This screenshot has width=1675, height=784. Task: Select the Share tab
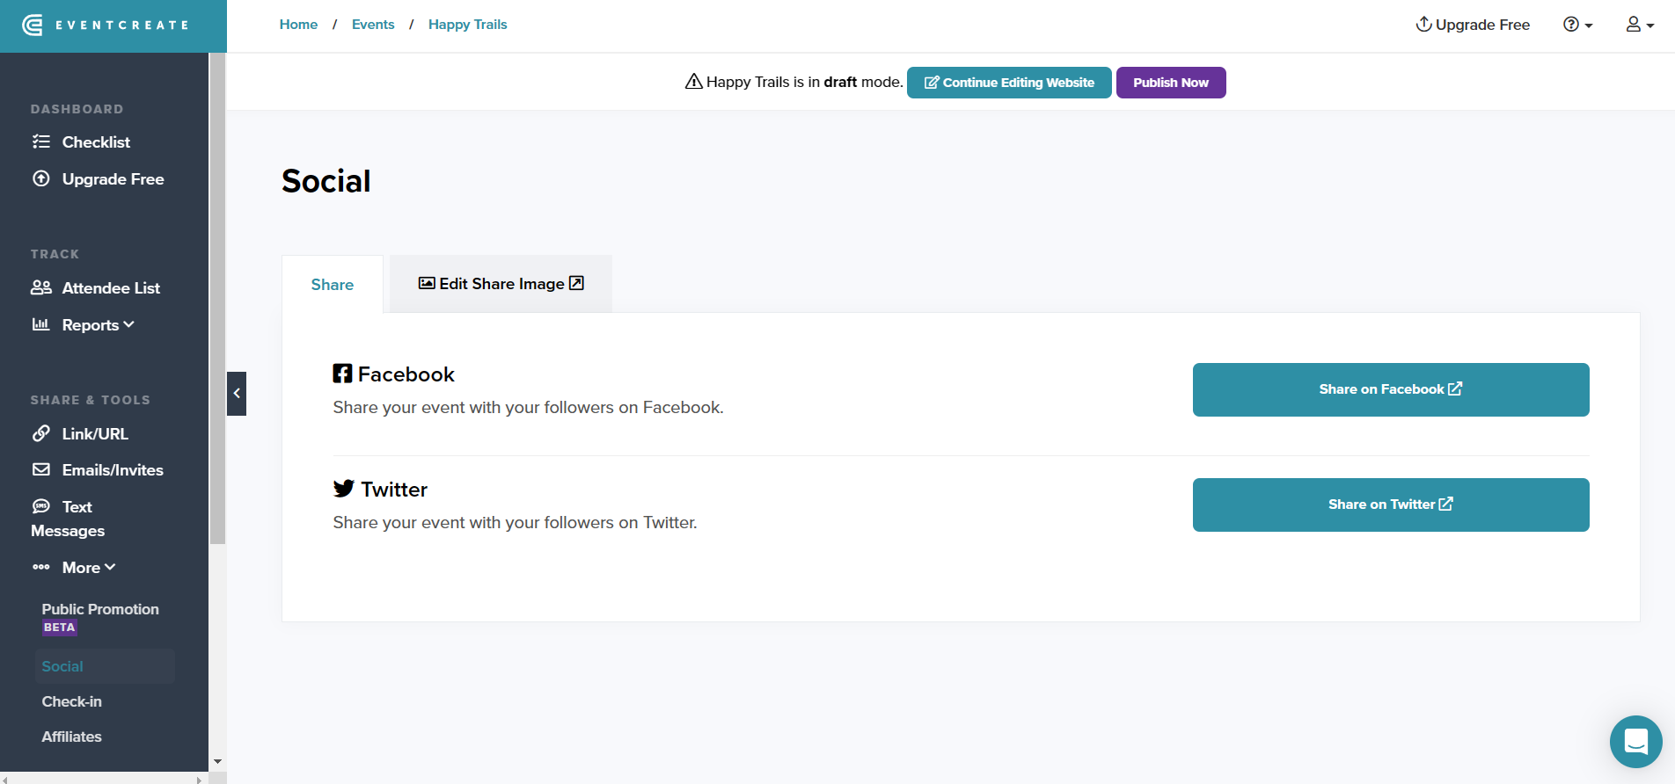coord(333,285)
